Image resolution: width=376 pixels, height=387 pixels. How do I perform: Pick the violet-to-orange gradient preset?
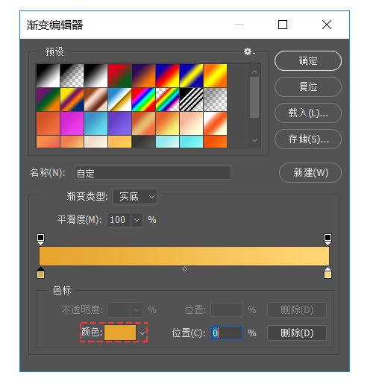[144, 75]
